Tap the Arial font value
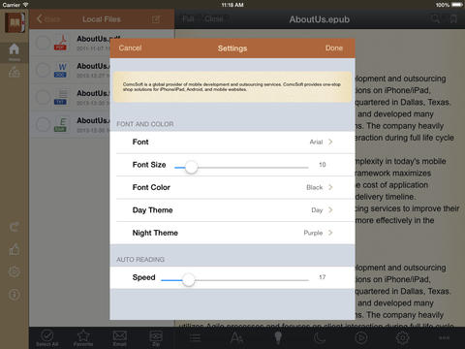Image resolution: width=465 pixels, height=349 pixels. [x=316, y=142]
